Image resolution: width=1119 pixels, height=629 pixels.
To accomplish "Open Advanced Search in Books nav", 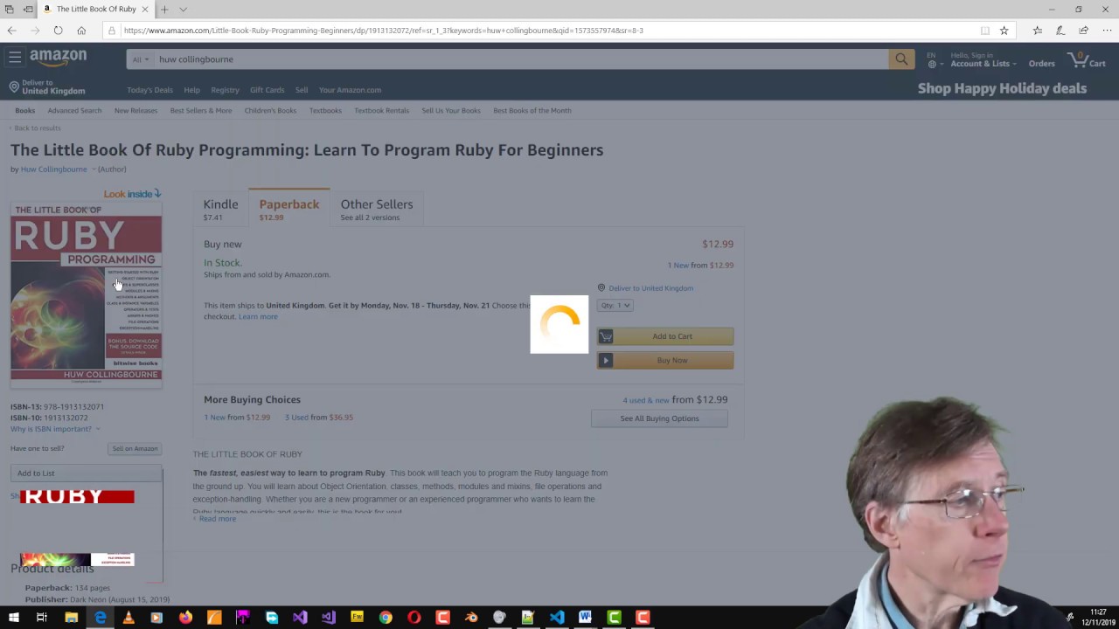I will (74, 110).
